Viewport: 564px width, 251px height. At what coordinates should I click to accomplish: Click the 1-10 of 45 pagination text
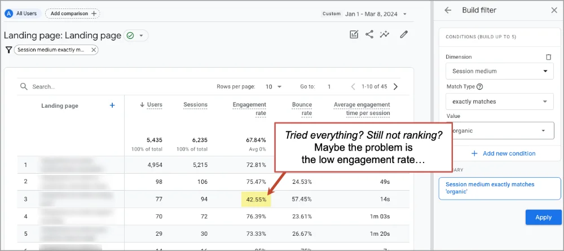pos(374,87)
